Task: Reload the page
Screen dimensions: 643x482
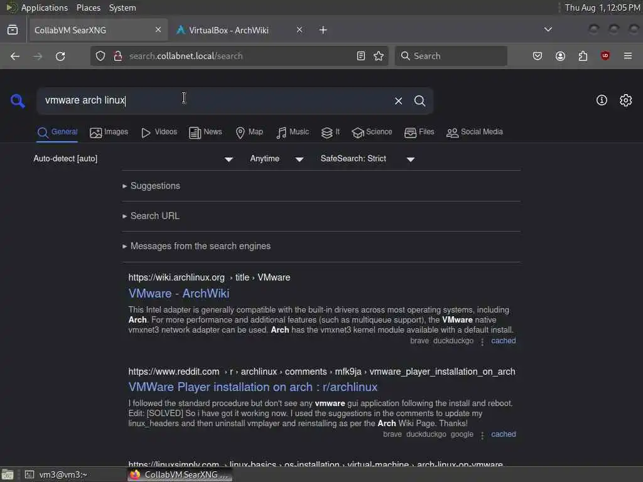Action: tap(60, 56)
